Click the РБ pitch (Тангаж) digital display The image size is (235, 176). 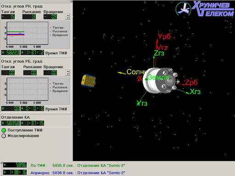8,73
